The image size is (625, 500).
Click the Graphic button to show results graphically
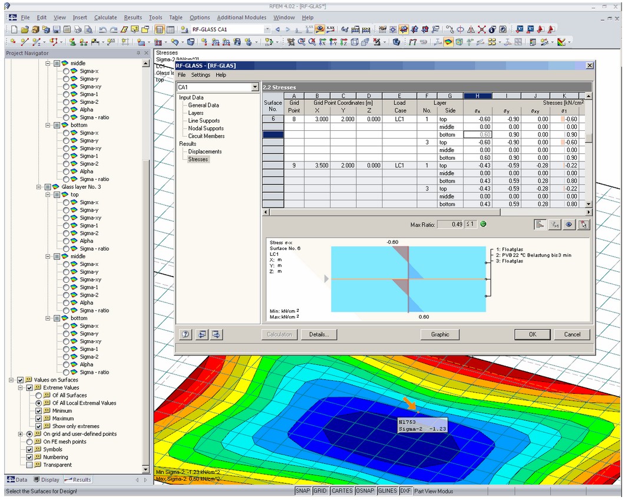pyautogui.click(x=439, y=334)
